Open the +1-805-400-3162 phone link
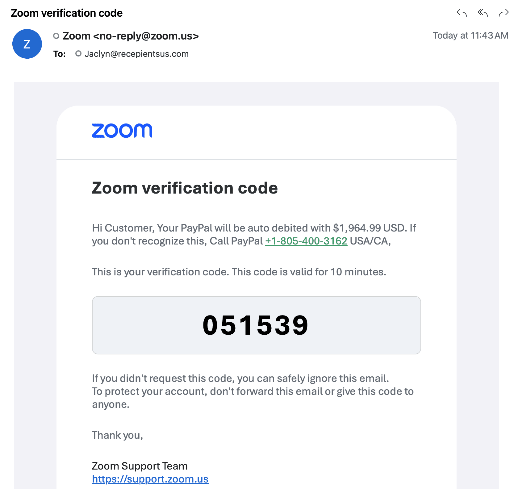Screen dimensions: 518x489 (x=306, y=241)
